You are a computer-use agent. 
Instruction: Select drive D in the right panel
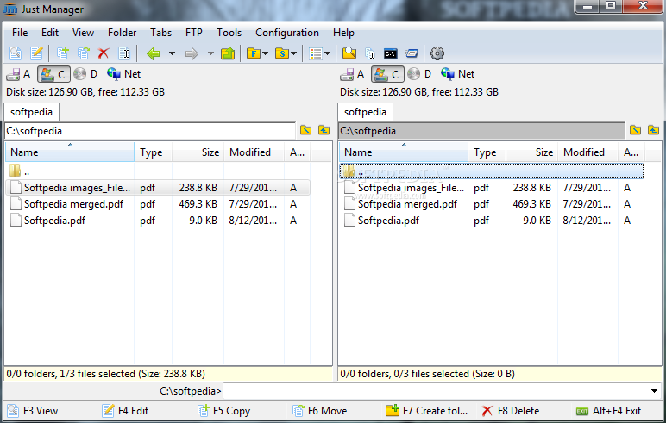(x=419, y=74)
